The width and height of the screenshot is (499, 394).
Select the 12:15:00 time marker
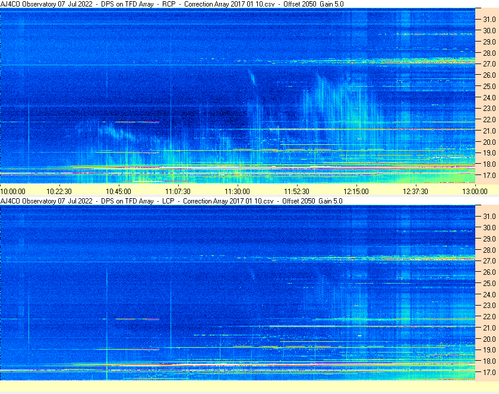(356, 191)
